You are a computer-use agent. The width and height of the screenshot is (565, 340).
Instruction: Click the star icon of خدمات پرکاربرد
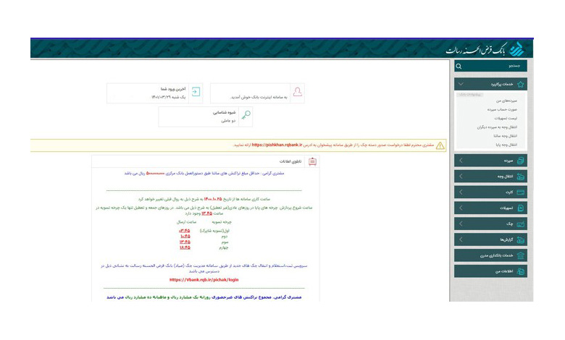[x=520, y=84]
